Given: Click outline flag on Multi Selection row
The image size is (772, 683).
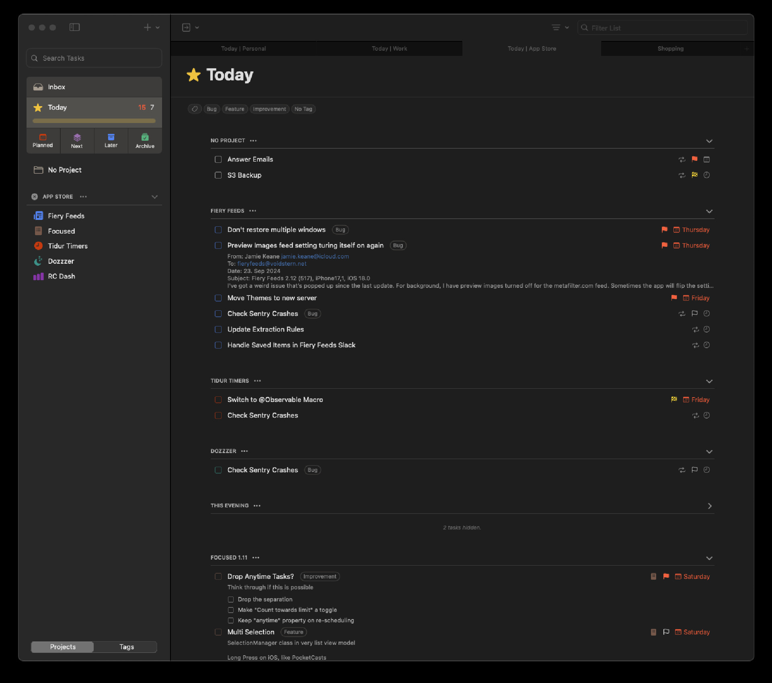Looking at the screenshot, I should click(666, 632).
